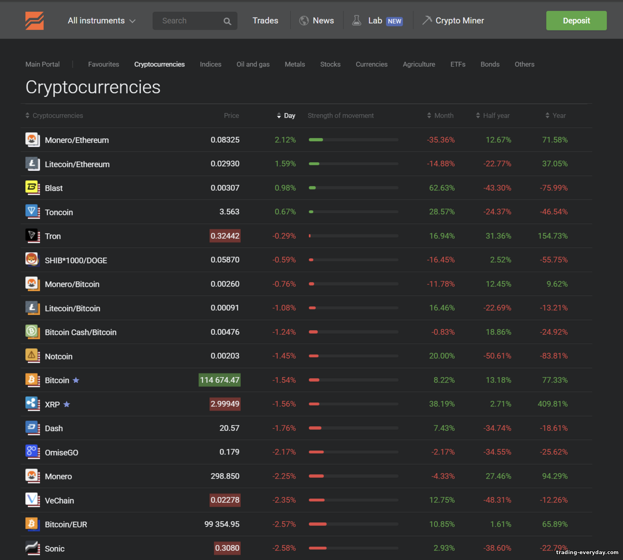
Task: Click the OmiseGO coin icon
Action: (32, 452)
